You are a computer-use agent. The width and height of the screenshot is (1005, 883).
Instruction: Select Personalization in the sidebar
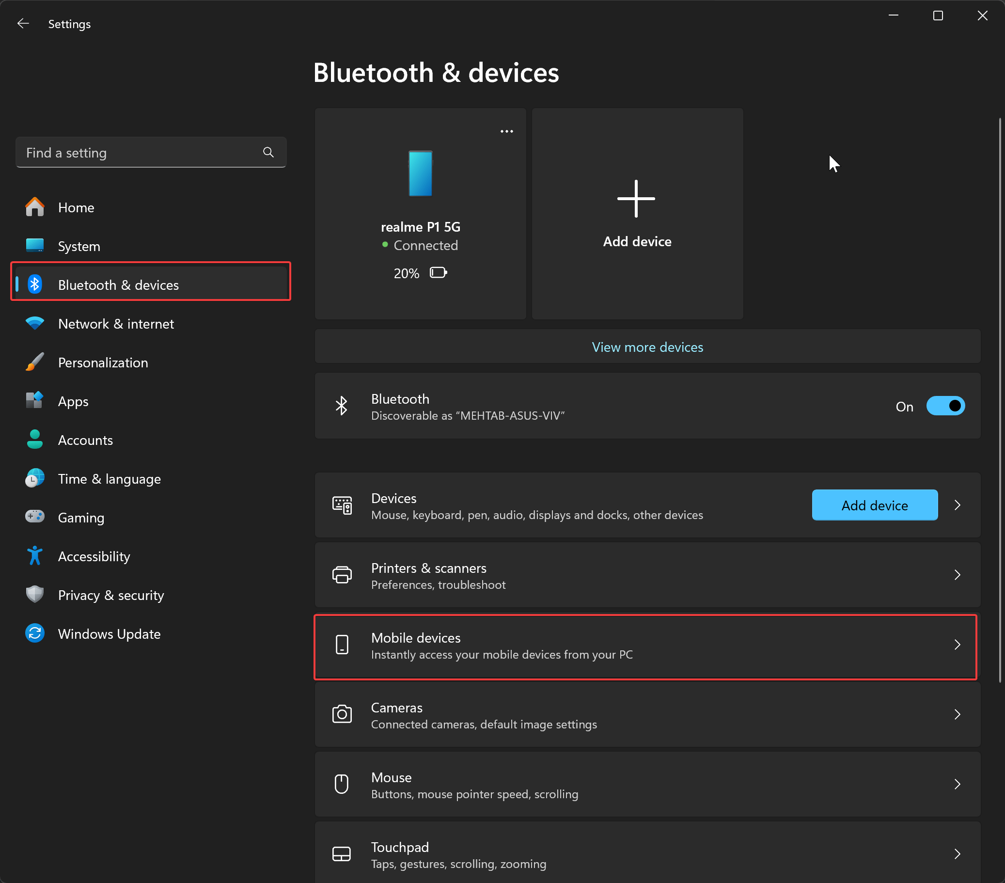[x=103, y=363]
